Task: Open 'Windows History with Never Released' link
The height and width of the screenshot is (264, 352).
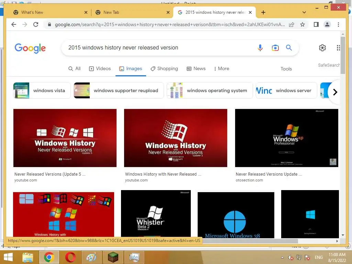Action: (163, 174)
